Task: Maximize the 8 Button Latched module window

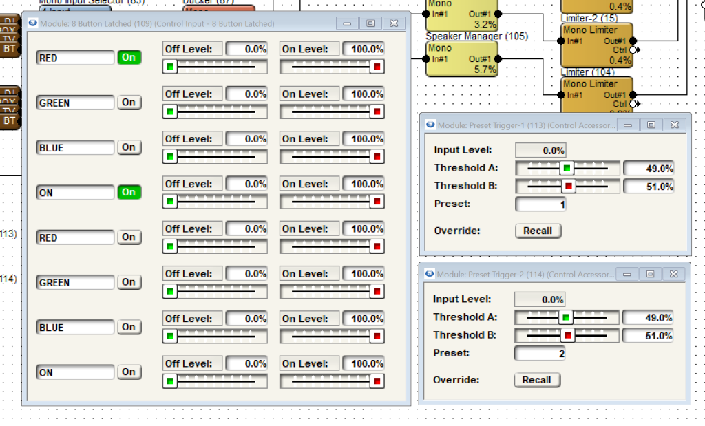Action: click(x=370, y=23)
